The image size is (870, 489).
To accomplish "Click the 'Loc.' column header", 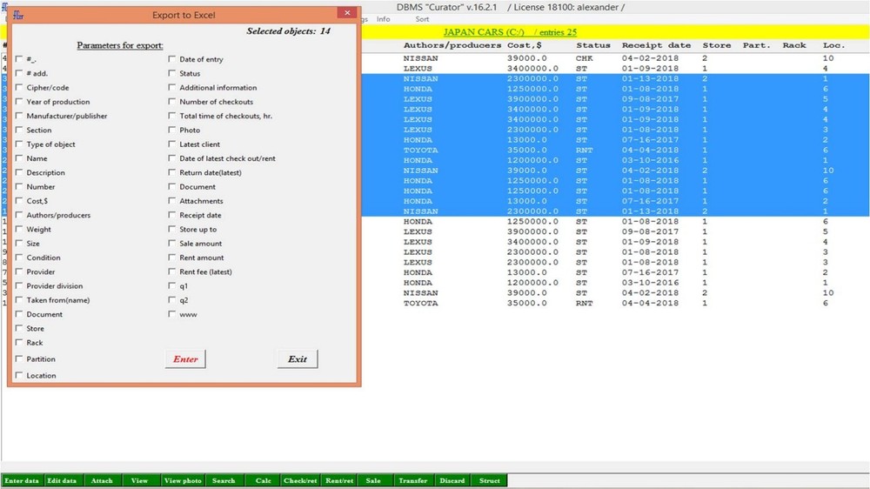I will tap(833, 45).
